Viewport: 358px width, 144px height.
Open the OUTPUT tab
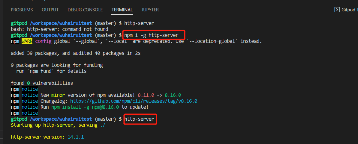coord(50,10)
